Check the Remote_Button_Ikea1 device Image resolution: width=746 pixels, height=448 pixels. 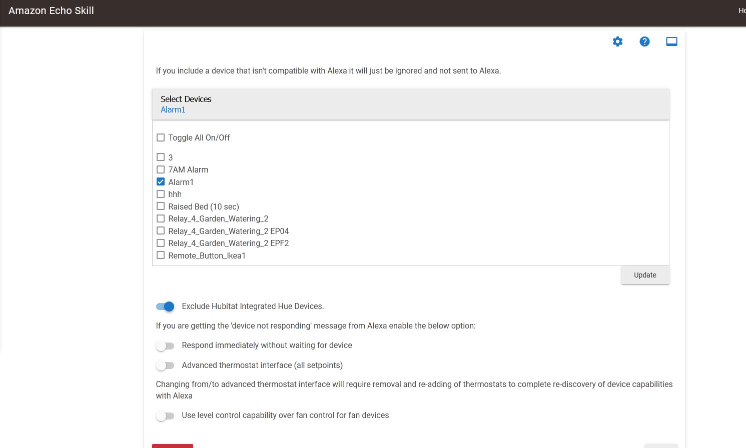[161, 255]
